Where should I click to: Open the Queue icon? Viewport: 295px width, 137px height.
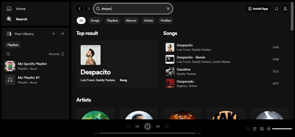255,129
